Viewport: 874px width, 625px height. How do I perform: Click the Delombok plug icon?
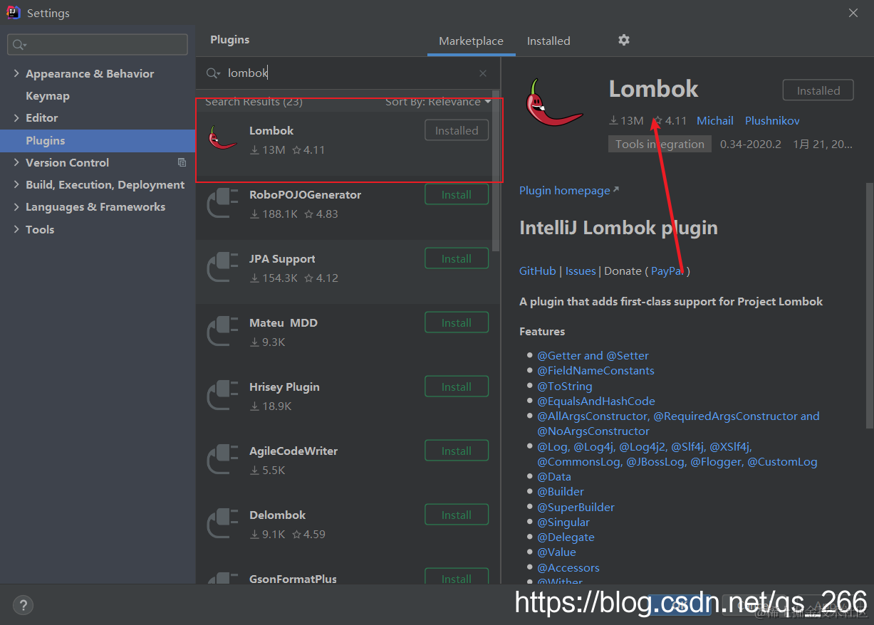222,522
